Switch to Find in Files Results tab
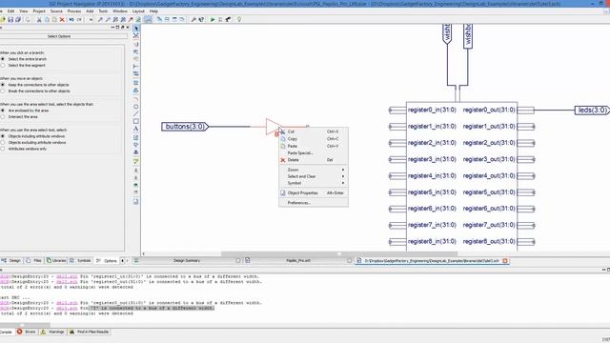 click(89, 332)
